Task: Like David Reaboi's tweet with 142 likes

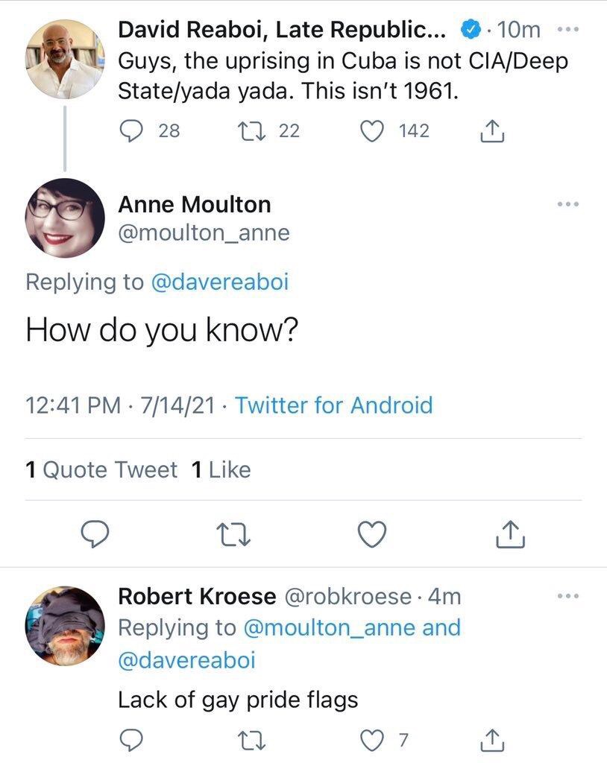Action: point(372,131)
